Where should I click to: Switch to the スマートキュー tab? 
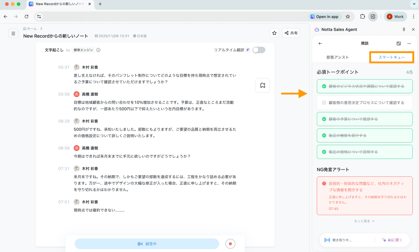(x=392, y=57)
